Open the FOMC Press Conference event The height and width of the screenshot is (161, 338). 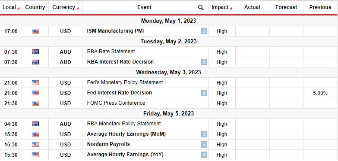click(x=116, y=103)
